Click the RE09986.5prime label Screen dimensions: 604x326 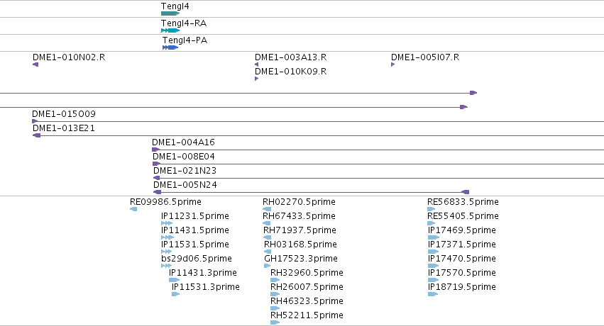pos(165,202)
